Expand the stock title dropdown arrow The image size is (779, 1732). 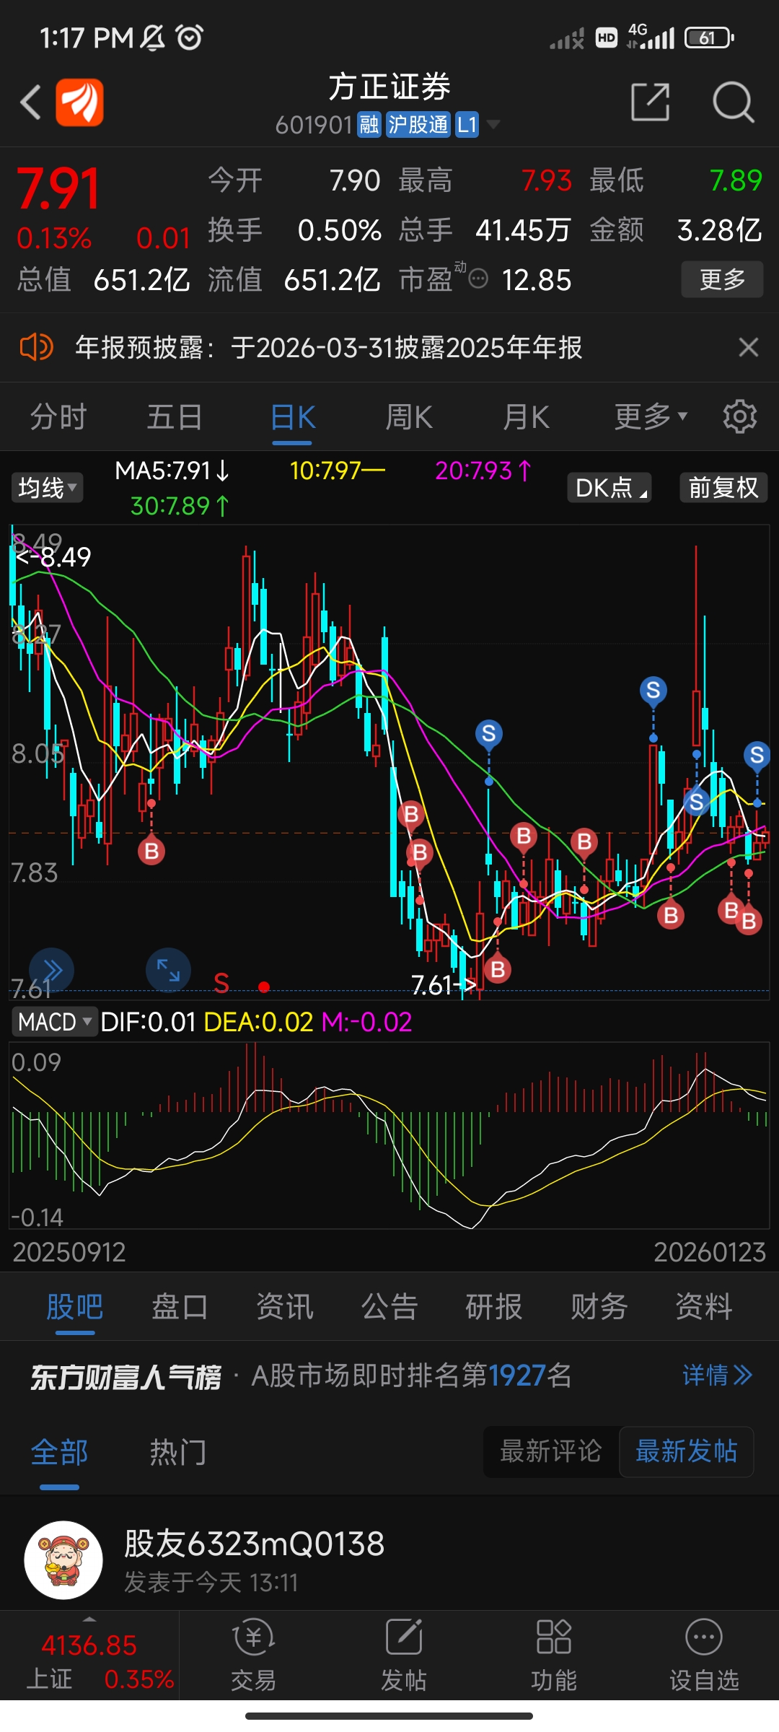tap(493, 125)
